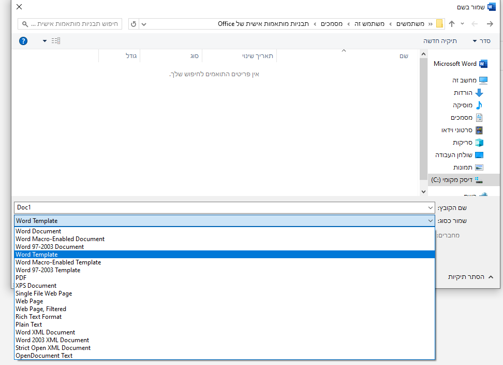Open the מסמכים documents folder in sidebar
The height and width of the screenshot is (365, 503).
pos(466,118)
